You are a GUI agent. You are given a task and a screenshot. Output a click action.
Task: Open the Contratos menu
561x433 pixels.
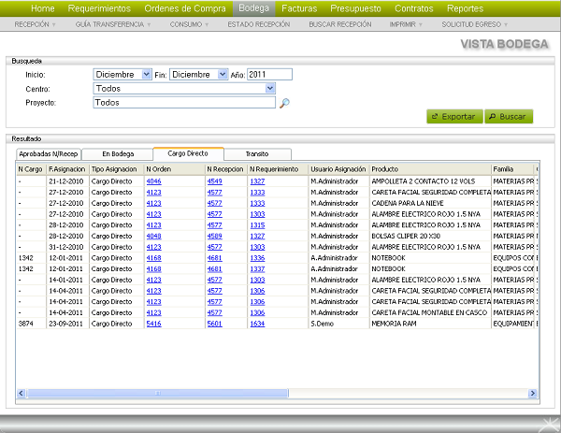413,8
